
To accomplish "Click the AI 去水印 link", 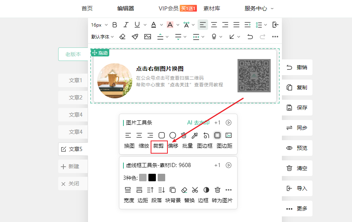I will coord(198,123).
